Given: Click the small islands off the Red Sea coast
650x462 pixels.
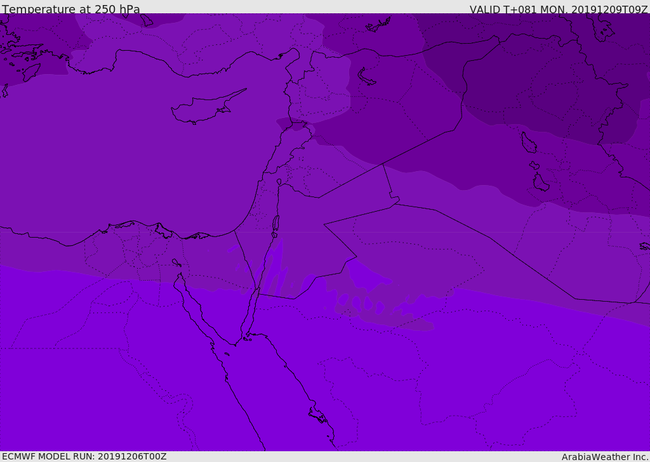Looking at the screenshot, I should pyautogui.click(x=317, y=416).
